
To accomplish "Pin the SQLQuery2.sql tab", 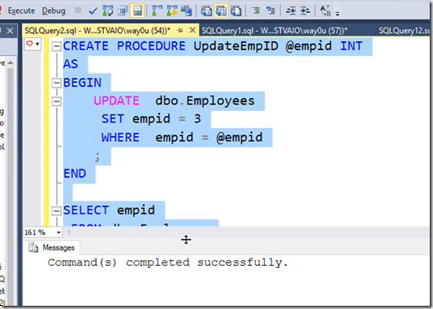I will [180, 30].
